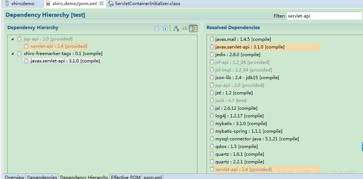
Task: Switch to the Dependencies bottom tab
Action: [x=42, y=177]
